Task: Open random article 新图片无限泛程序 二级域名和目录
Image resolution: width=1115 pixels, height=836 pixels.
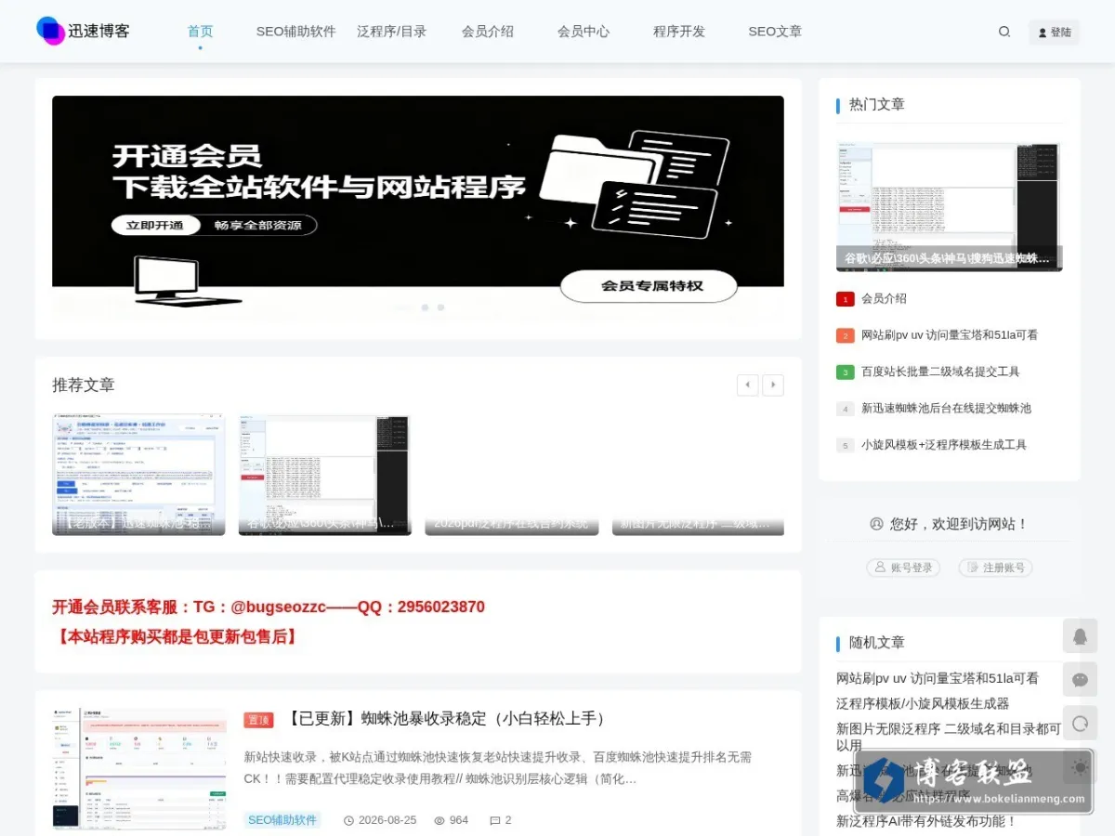Action: (x=949, y=738)
